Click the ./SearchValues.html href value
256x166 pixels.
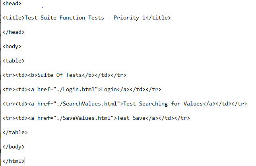pyautogui.click(x=88, y=104)
